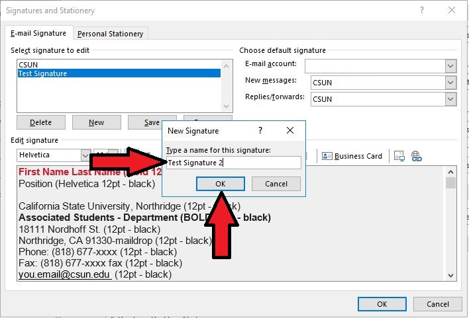Click the help question mark in New Signature dialog
Viewport: 469px width, 318px height.
click(x=260, y=131)
